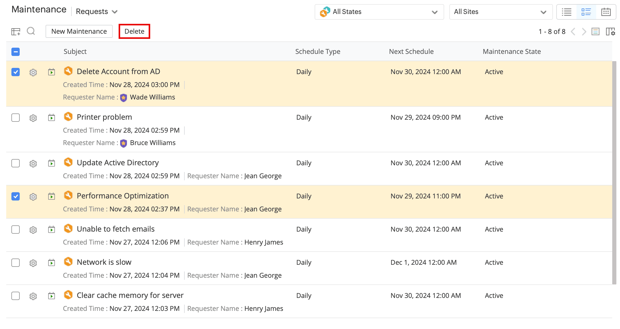Open the All States dropdown
This screenshot has width=620, height=329.
[379, 12]
